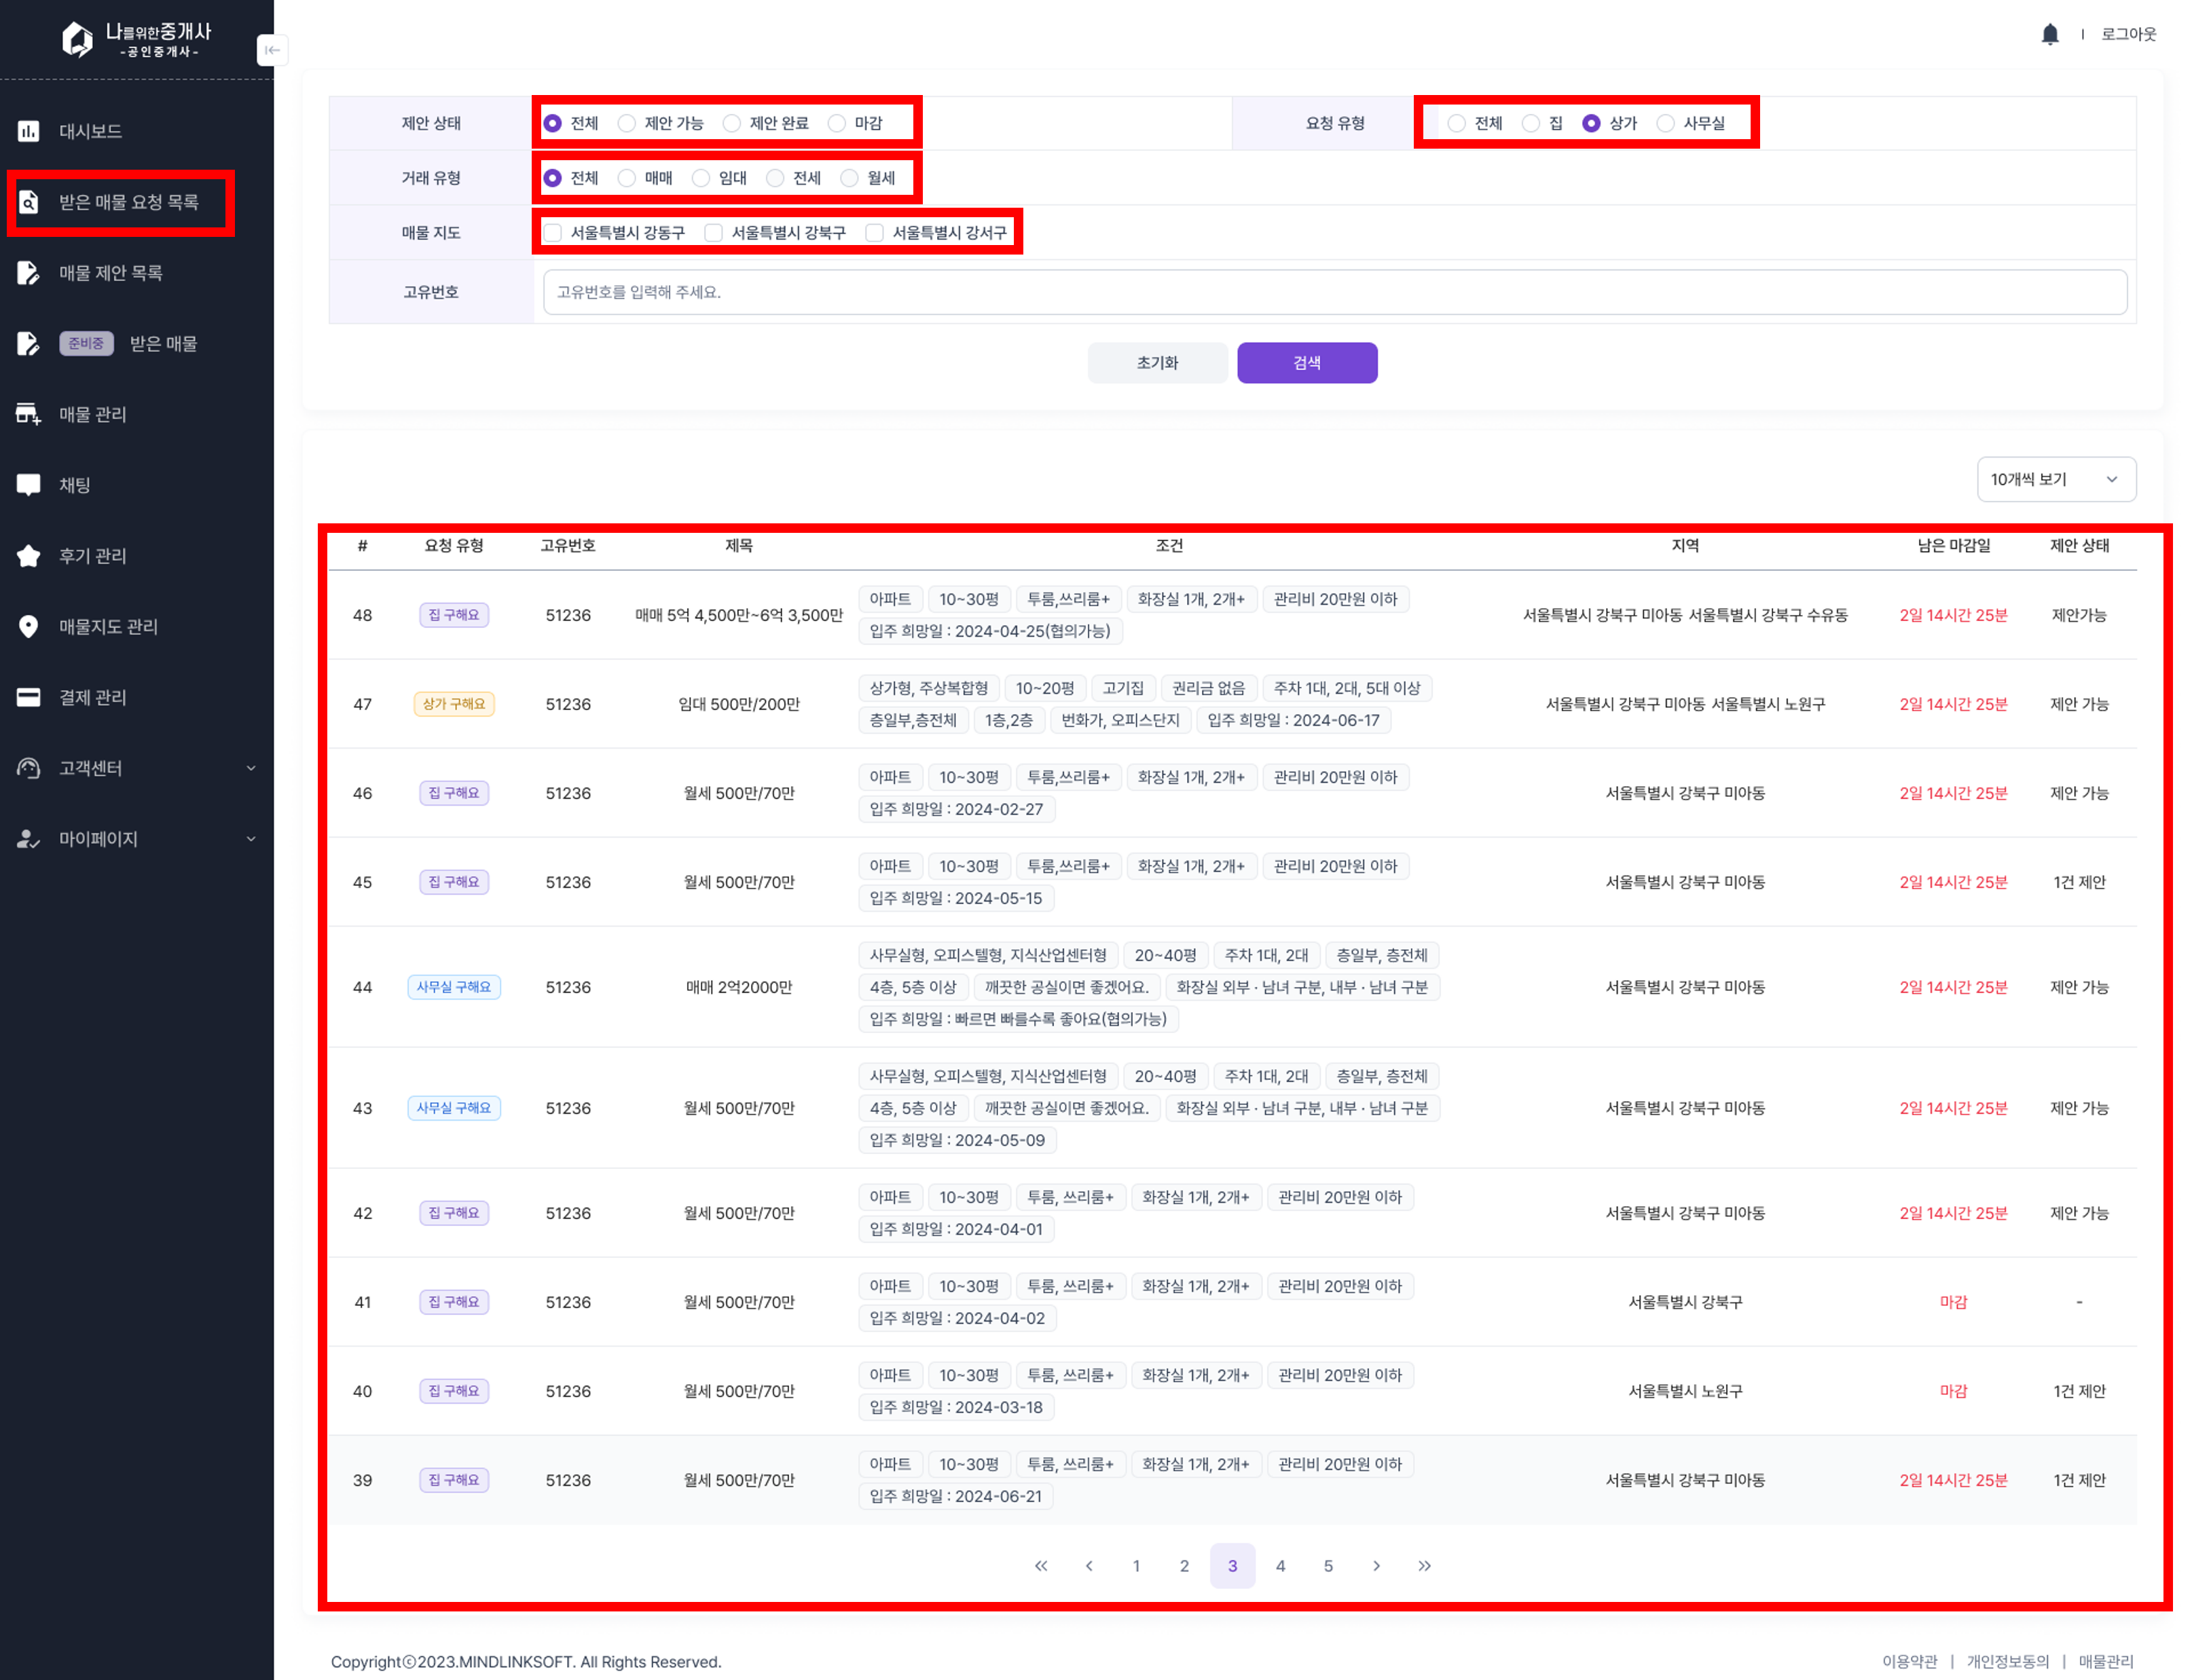
Task: Collapse the sidebar with the arrow button
Action: [272, 50]
